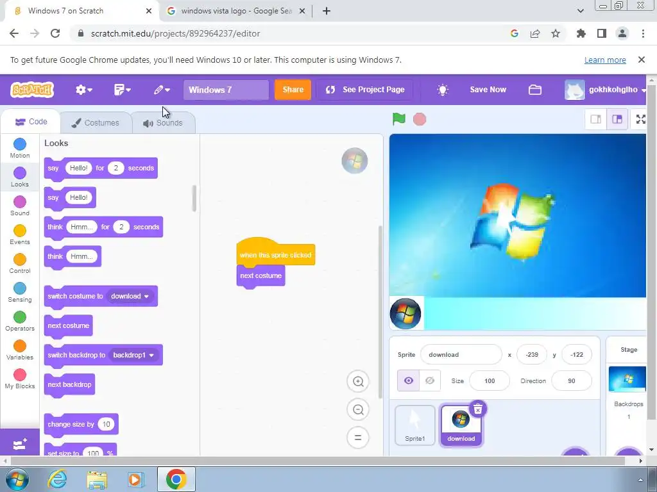Select the Operators block category
The width and height of the screenshot is (657, 492).
20,322
